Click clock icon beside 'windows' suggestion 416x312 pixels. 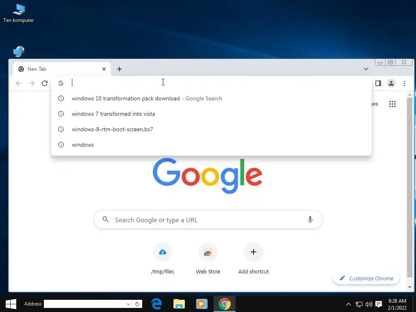click(x=61, y=145)
